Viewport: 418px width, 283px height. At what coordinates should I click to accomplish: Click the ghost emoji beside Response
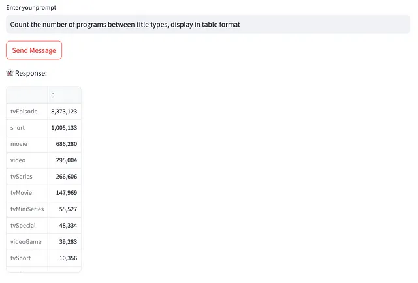pyautogui.click(x=10, y=73)
